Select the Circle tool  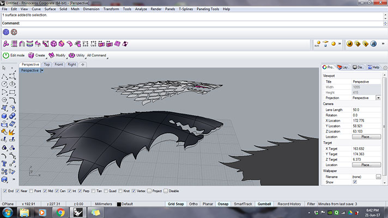coord(4,84)
